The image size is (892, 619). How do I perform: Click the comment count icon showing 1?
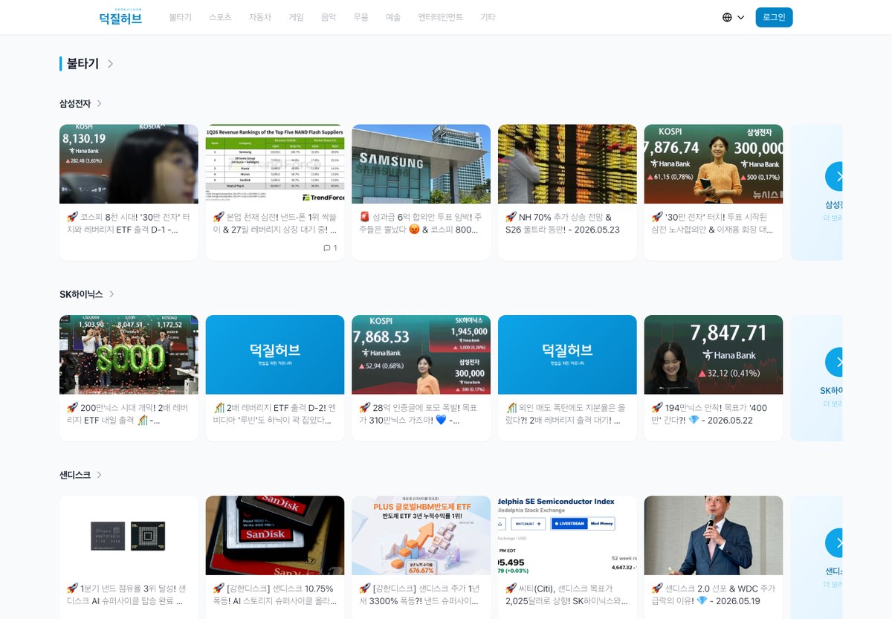(330, 248)
